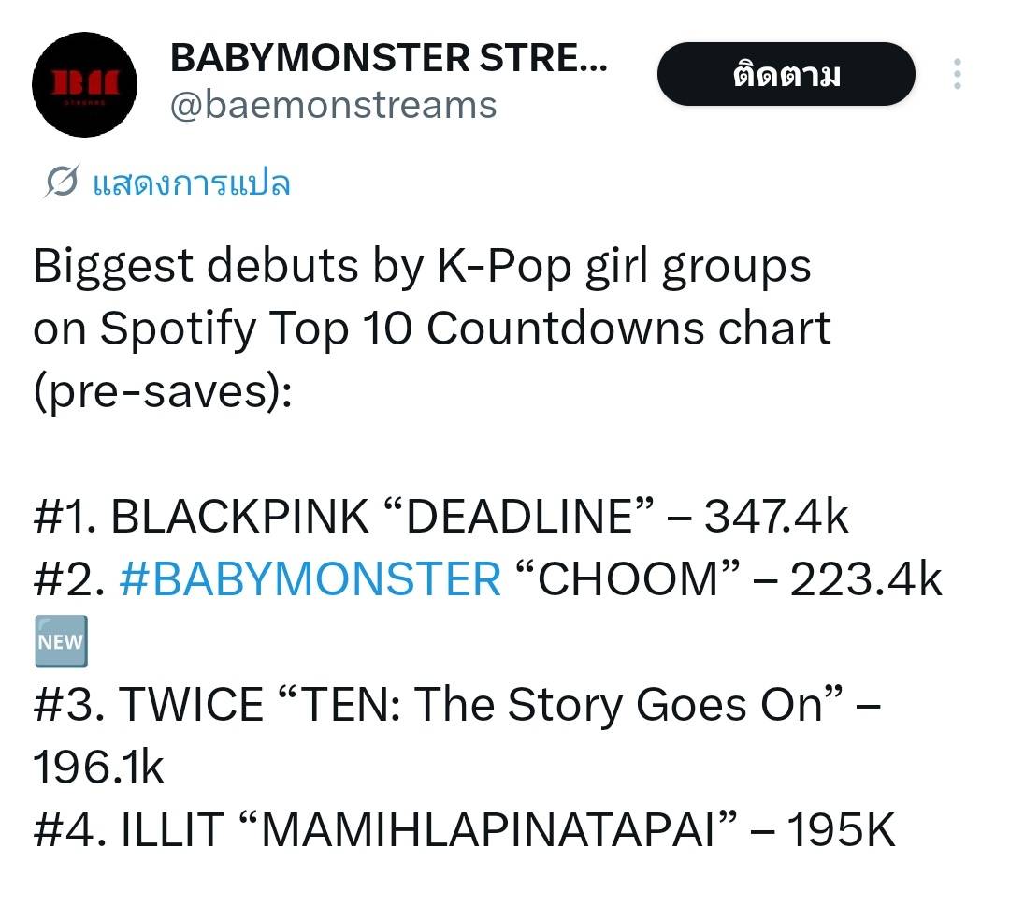Click the 195K figure at the bottom

[x=842, y=830]
